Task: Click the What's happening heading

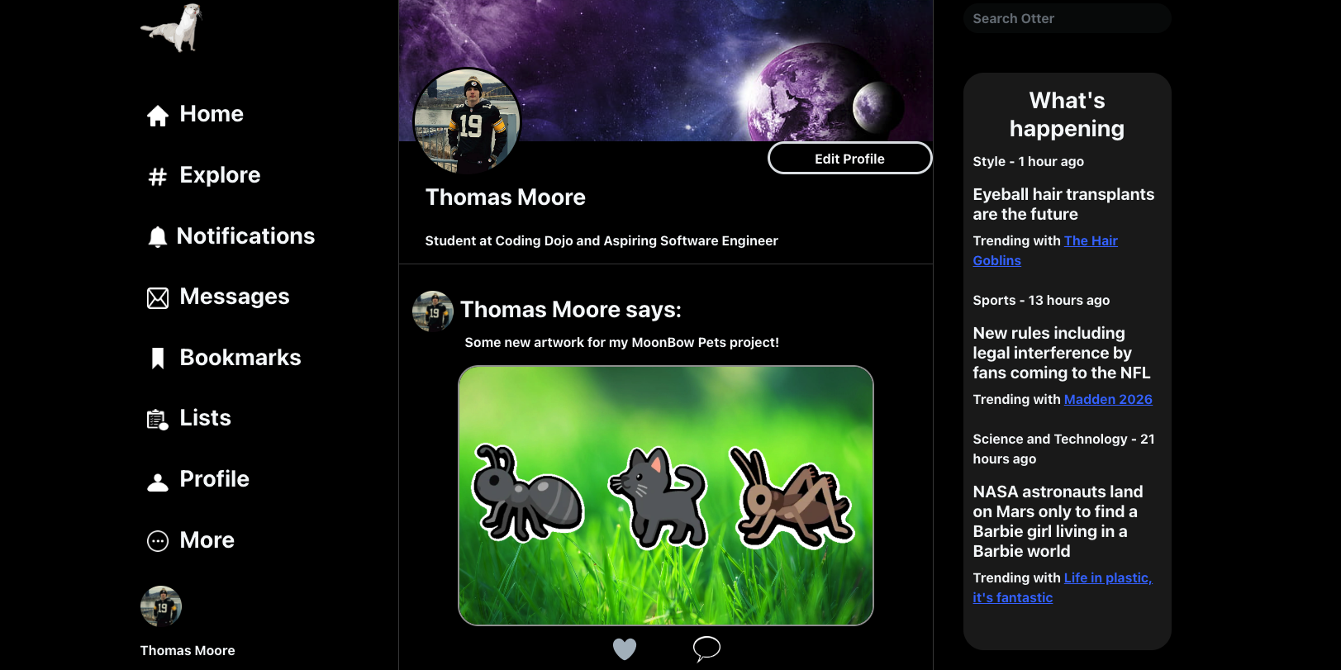Action: click(1067, 115)
